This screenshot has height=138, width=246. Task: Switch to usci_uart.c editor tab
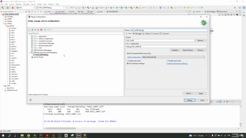click(61, 11)
